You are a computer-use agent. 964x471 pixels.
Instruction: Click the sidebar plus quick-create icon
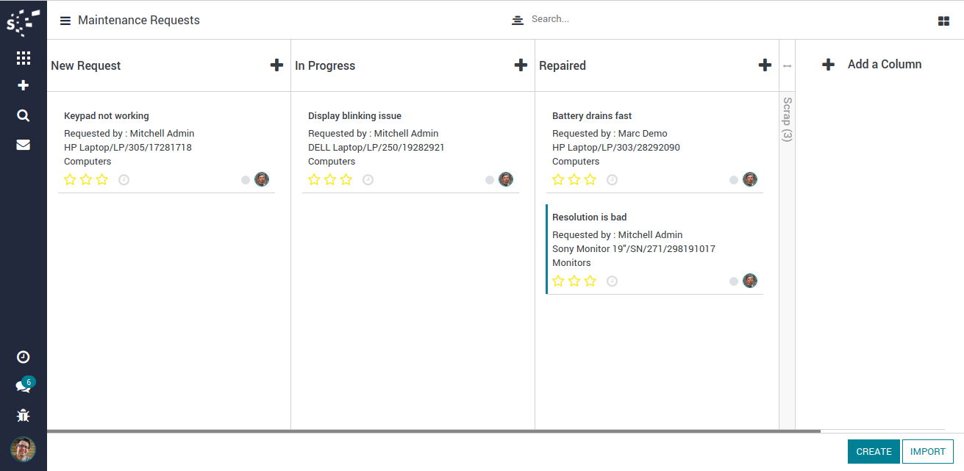click(x=23, y=86)
